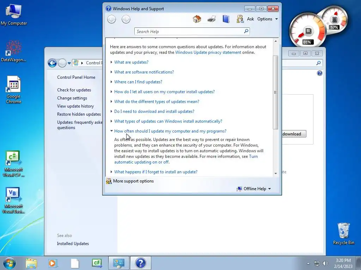
Task: Click the volume speaker tray icon
Action: (325, 263)
